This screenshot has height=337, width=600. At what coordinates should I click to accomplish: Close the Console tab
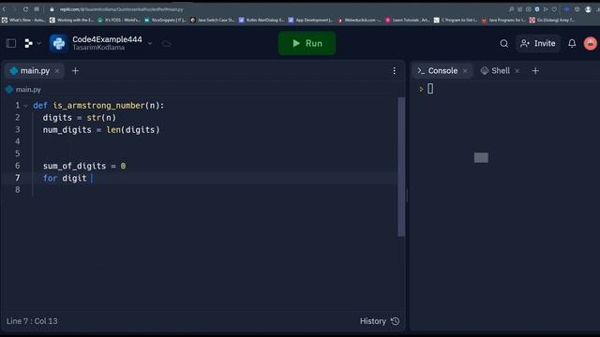[x=465, y=71]
